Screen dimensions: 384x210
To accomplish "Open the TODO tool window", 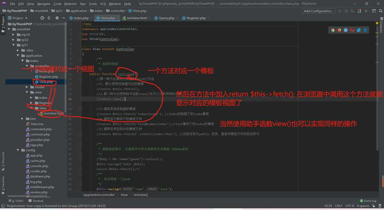I will click(16, 201).
